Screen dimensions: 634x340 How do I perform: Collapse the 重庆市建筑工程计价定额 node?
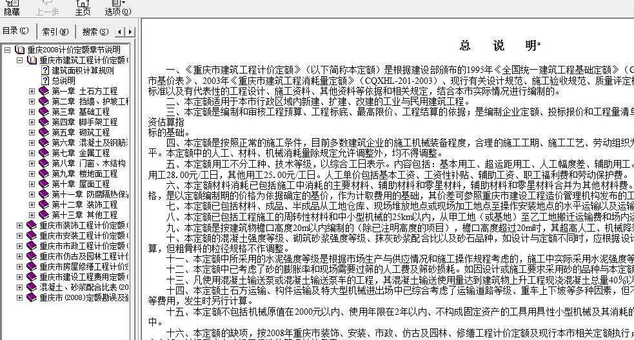(19, 60)
